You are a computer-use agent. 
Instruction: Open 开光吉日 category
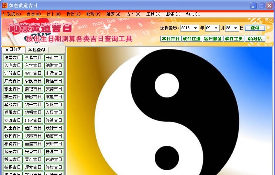tap(13, 81)
